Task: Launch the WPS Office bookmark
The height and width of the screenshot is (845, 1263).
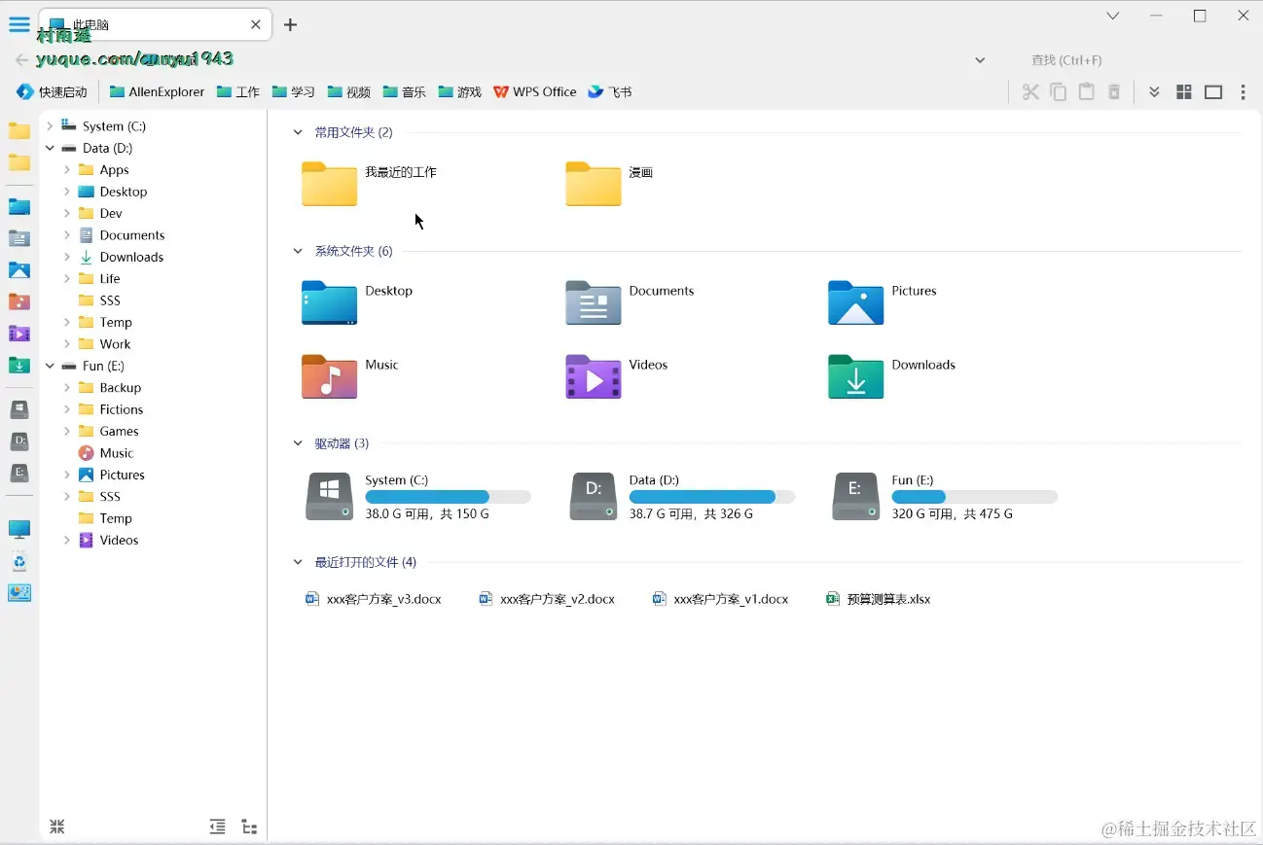Action: 535,92
